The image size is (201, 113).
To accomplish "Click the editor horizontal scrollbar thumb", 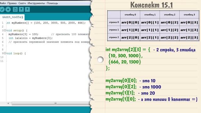I will click(51, 103).
